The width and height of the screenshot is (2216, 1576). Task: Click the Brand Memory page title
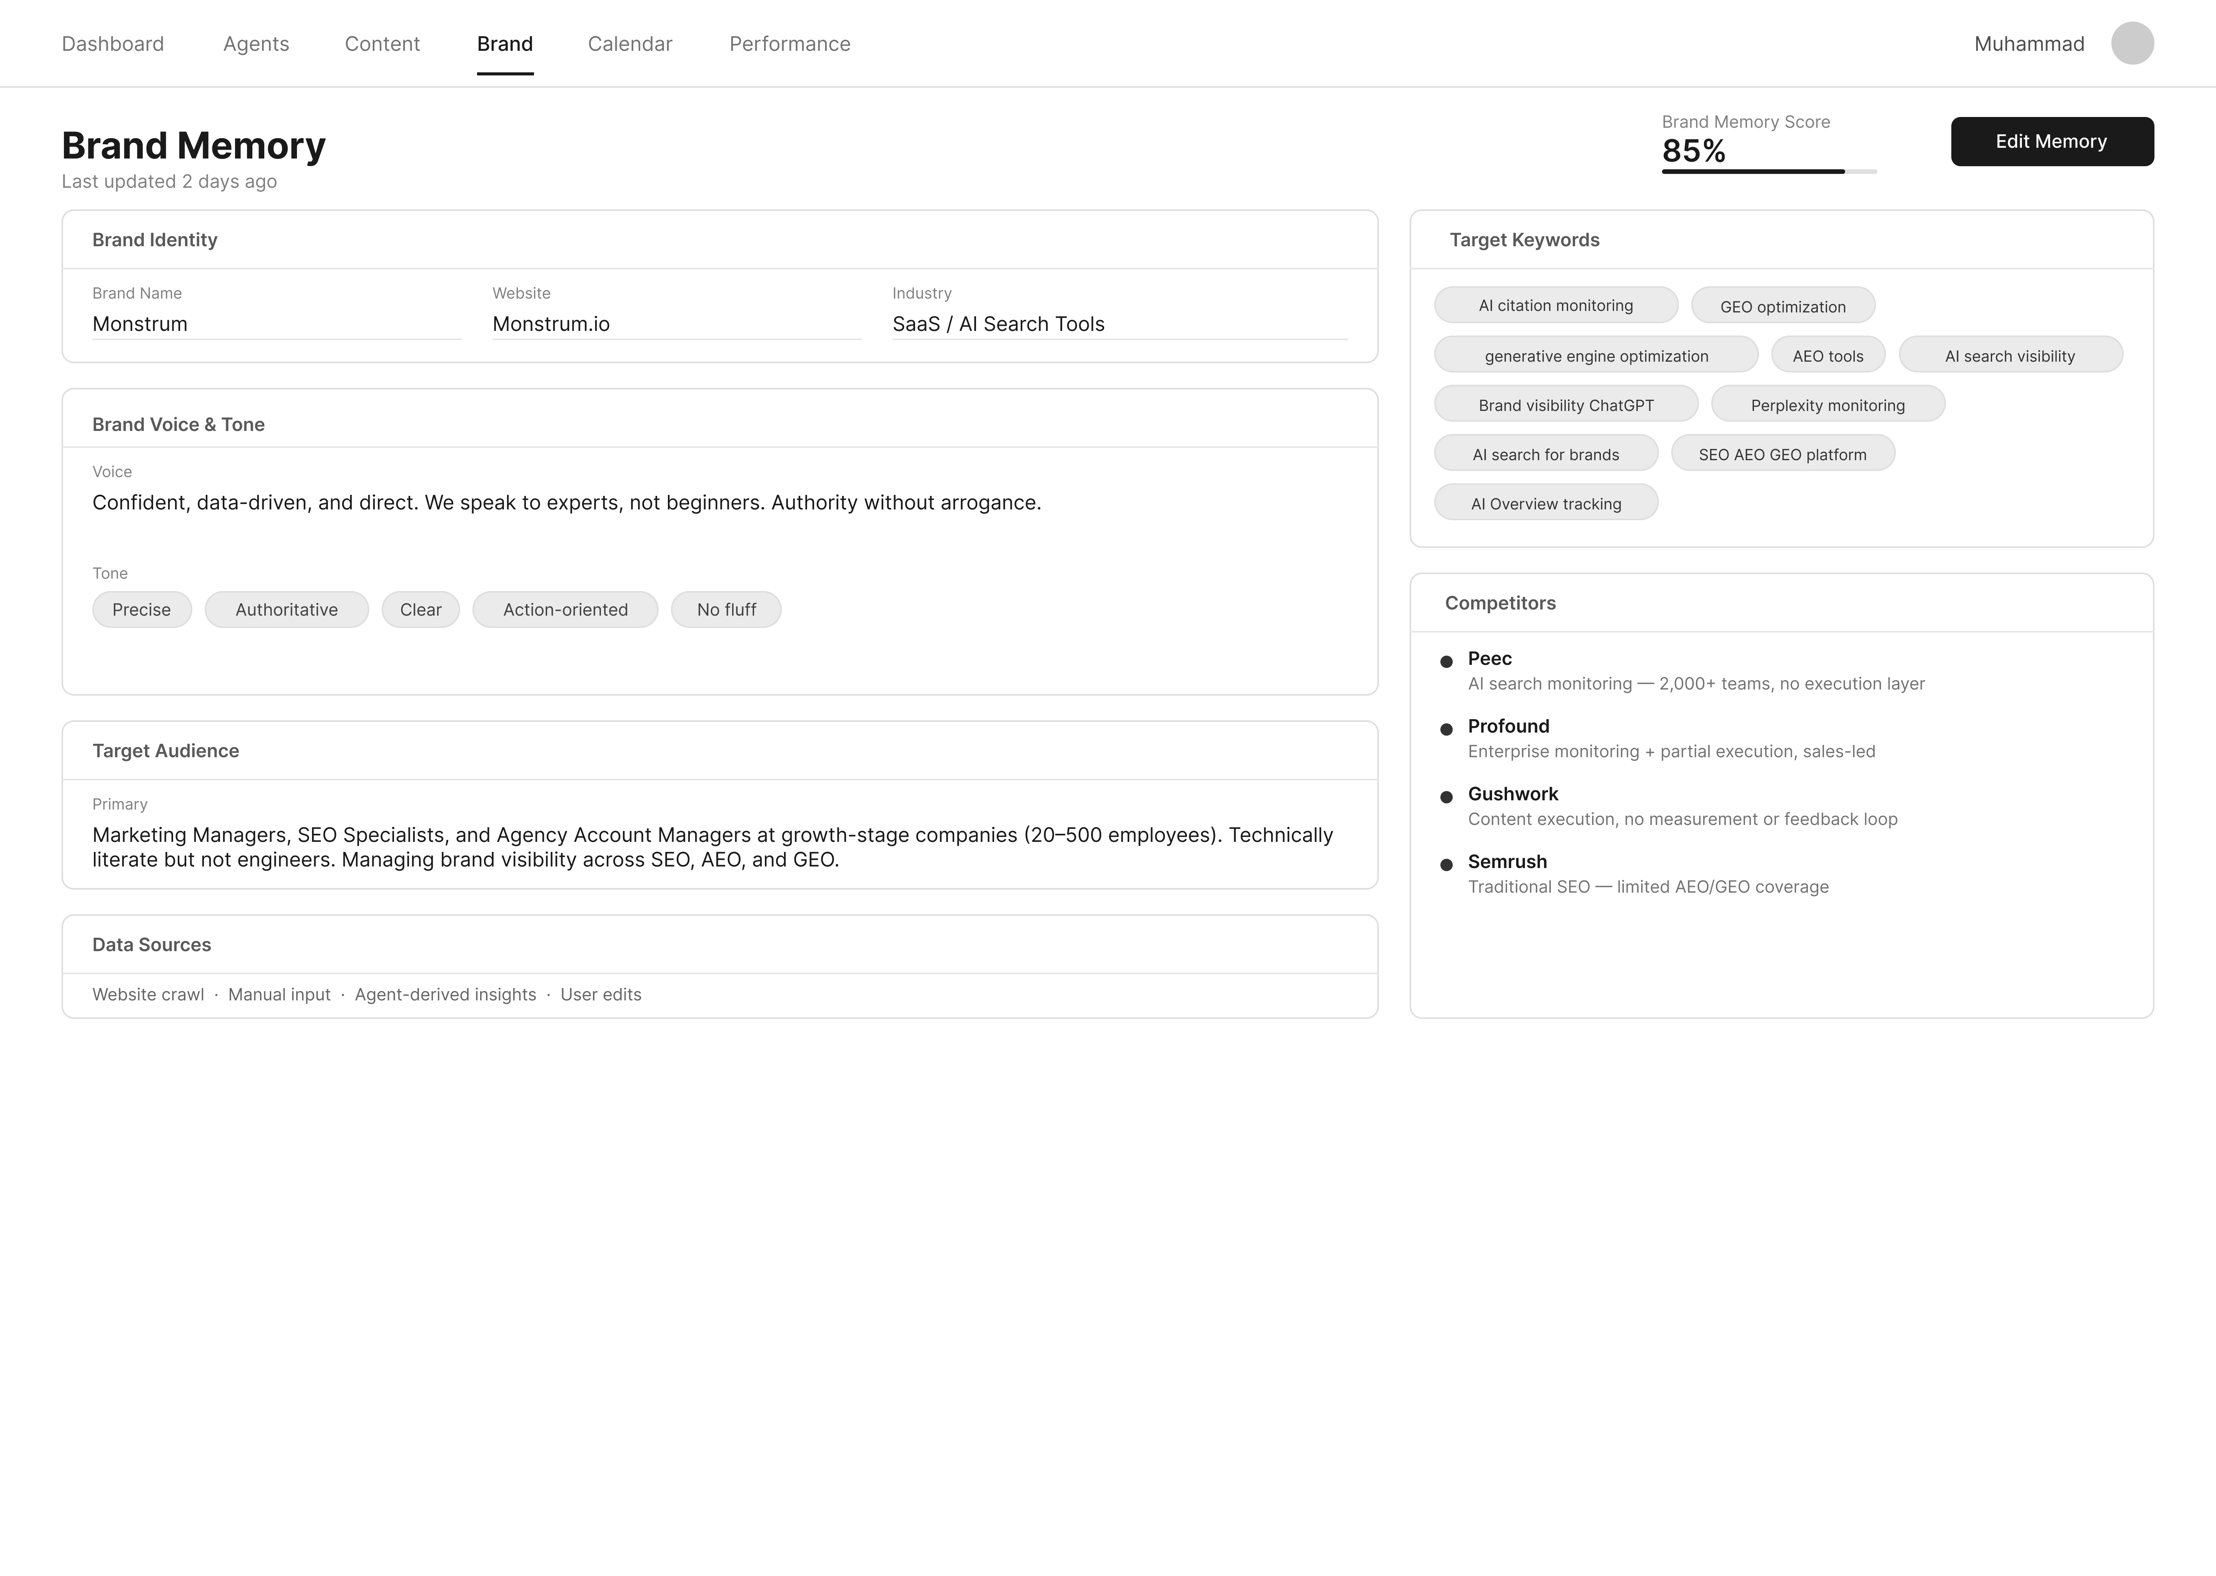(193, 145)
